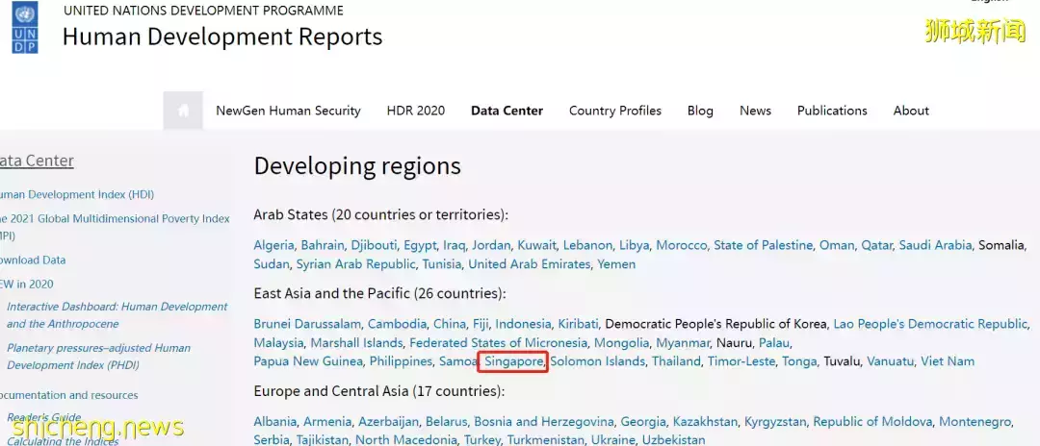Open the Bosnia and Herzegovina link
Viewport: 1040px width, 446px height.
click(x=543, y=422)
